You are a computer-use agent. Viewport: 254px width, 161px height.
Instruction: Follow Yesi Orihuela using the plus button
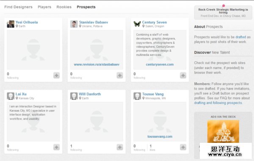coord(56,75)
